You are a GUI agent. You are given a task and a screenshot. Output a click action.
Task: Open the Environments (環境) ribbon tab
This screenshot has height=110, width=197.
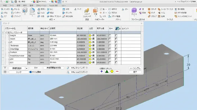coord(32,6)
